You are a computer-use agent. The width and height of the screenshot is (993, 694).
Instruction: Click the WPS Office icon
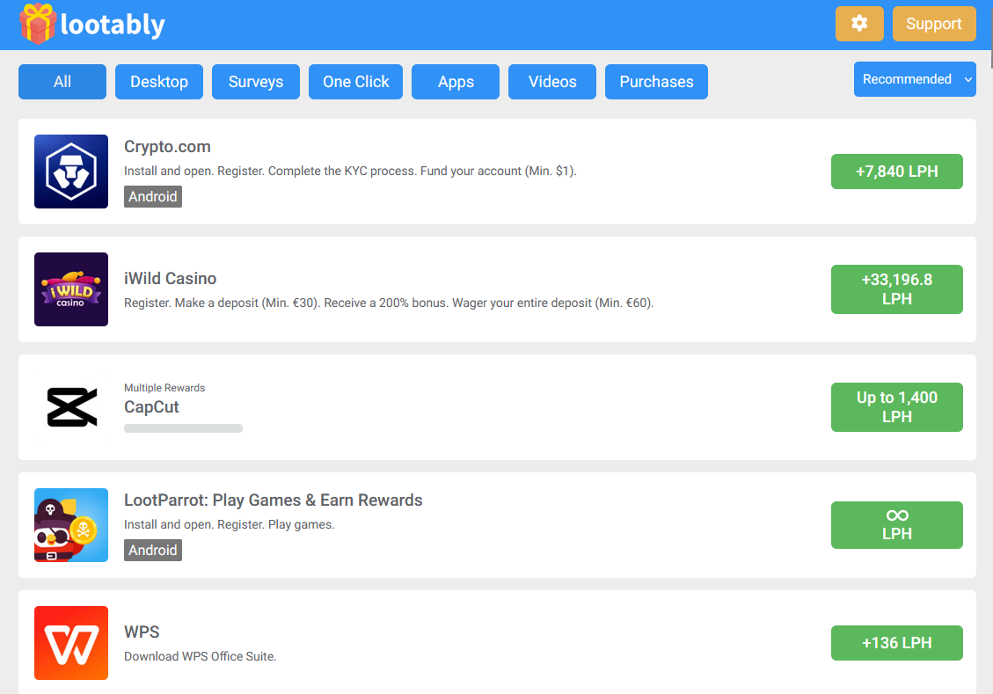71,643
